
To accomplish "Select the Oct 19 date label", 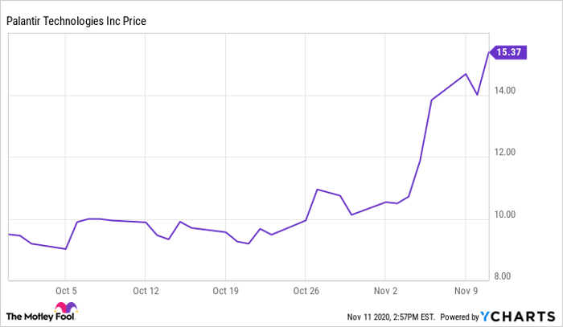I will coord(226,290).
